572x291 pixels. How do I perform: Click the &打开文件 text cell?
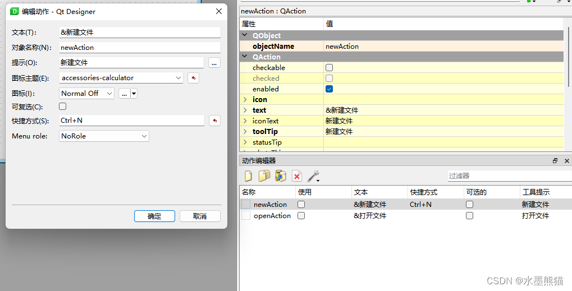370,216
